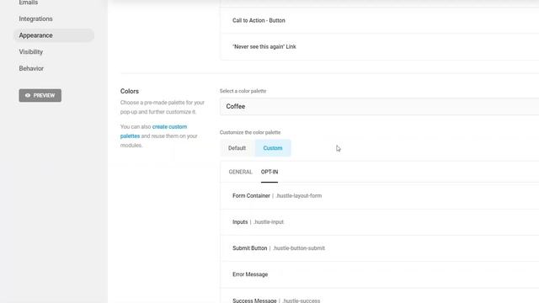This screenshot has width=539, height=303.
Task: Select the Appearance section
Action: click(x=54, y=35)
